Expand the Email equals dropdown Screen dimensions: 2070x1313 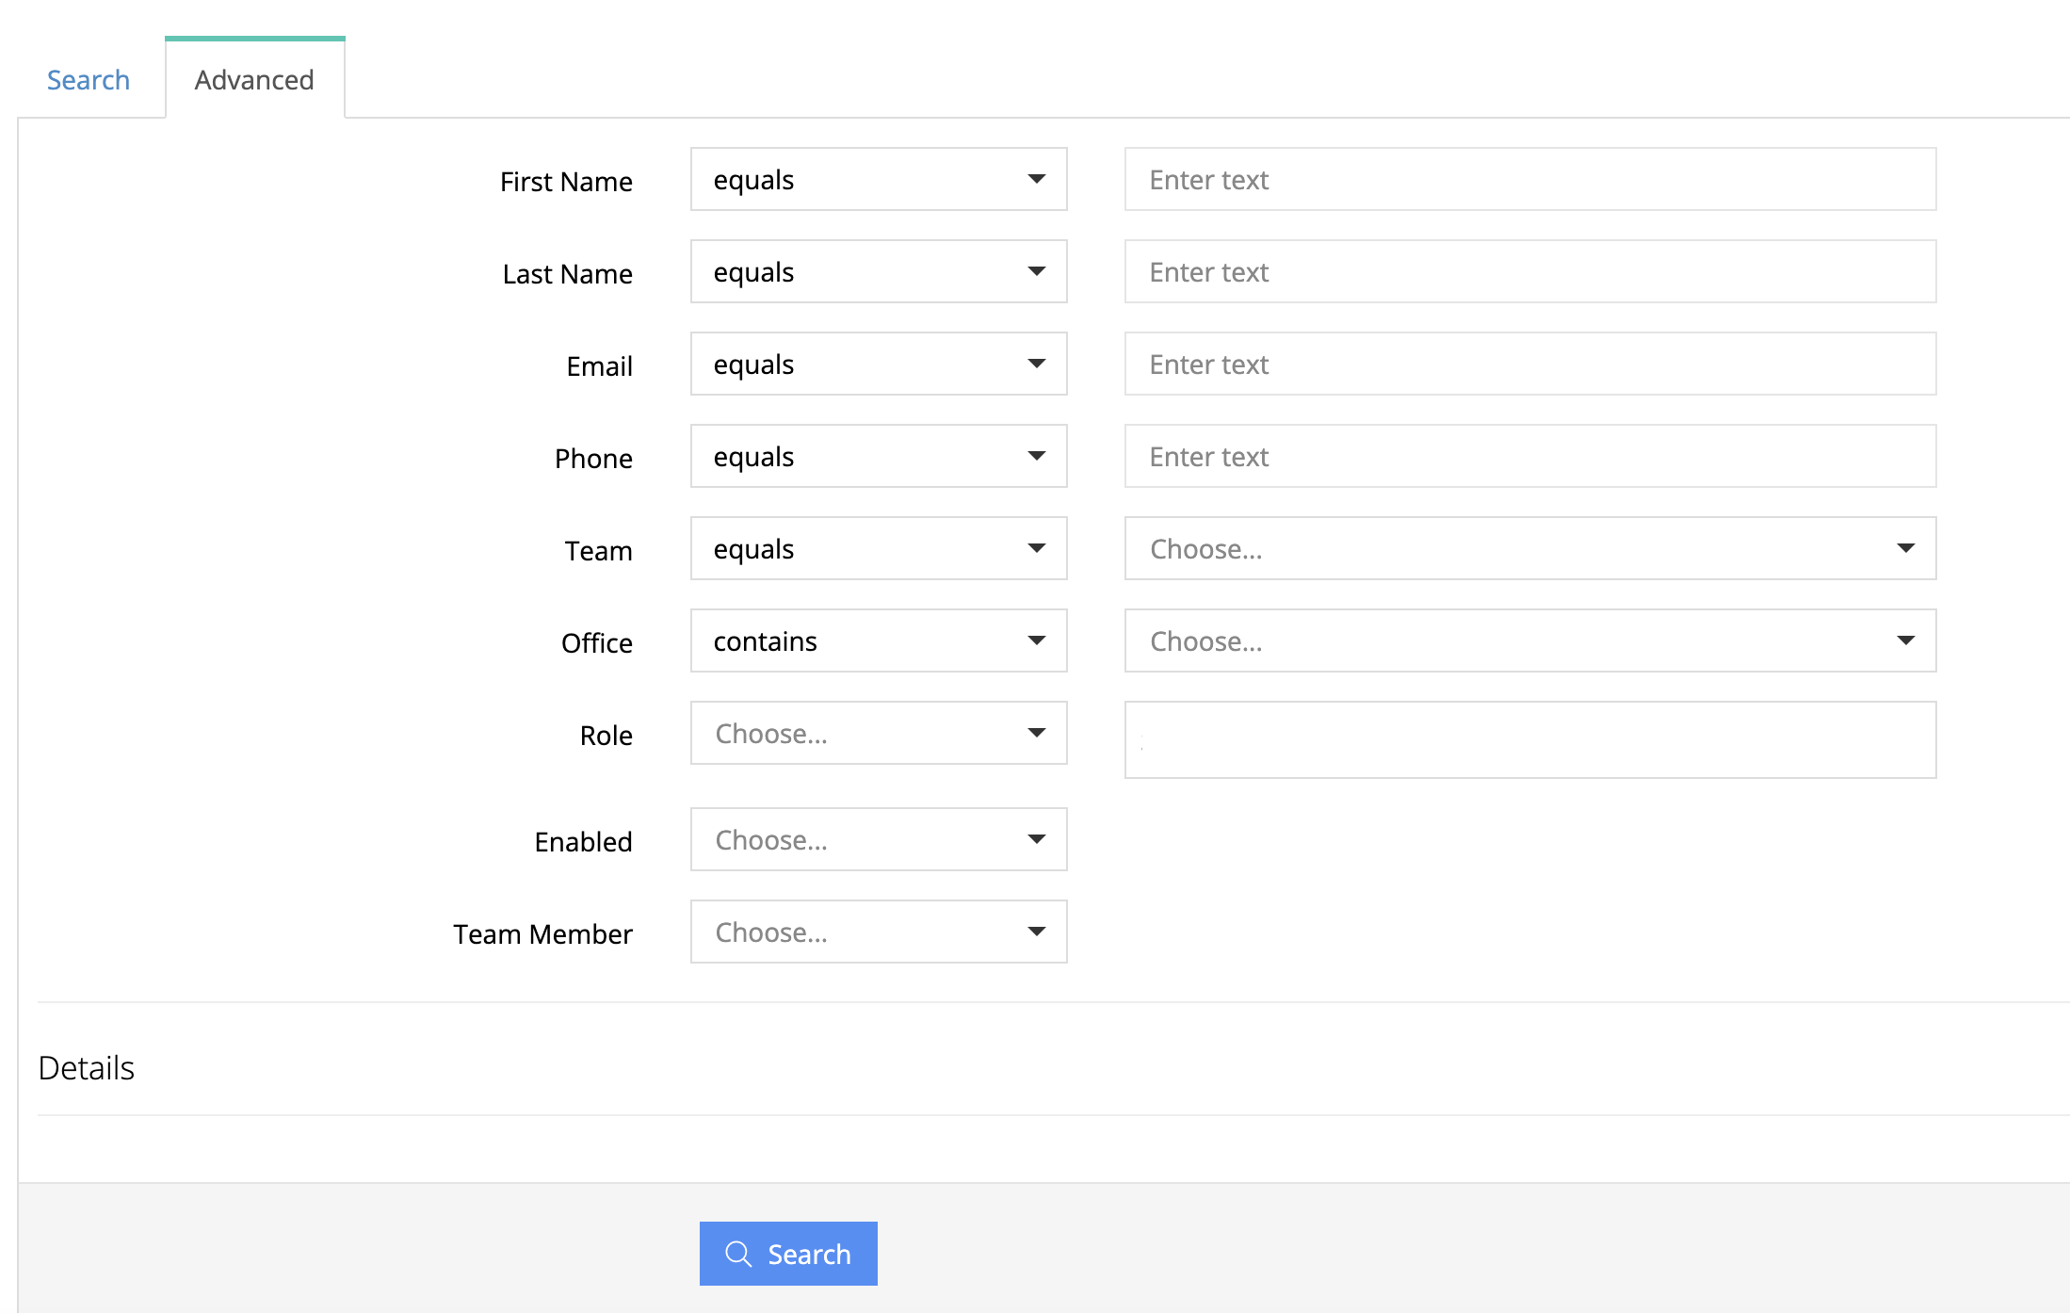[878, 364]
